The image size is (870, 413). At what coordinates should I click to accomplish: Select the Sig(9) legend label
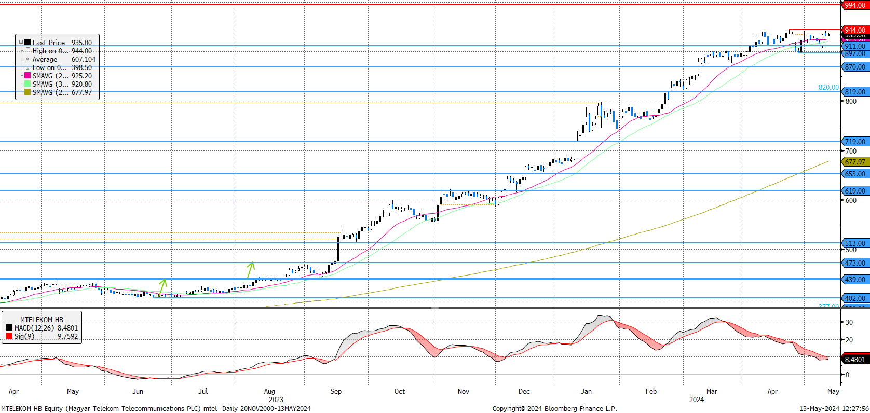(24, 336)
